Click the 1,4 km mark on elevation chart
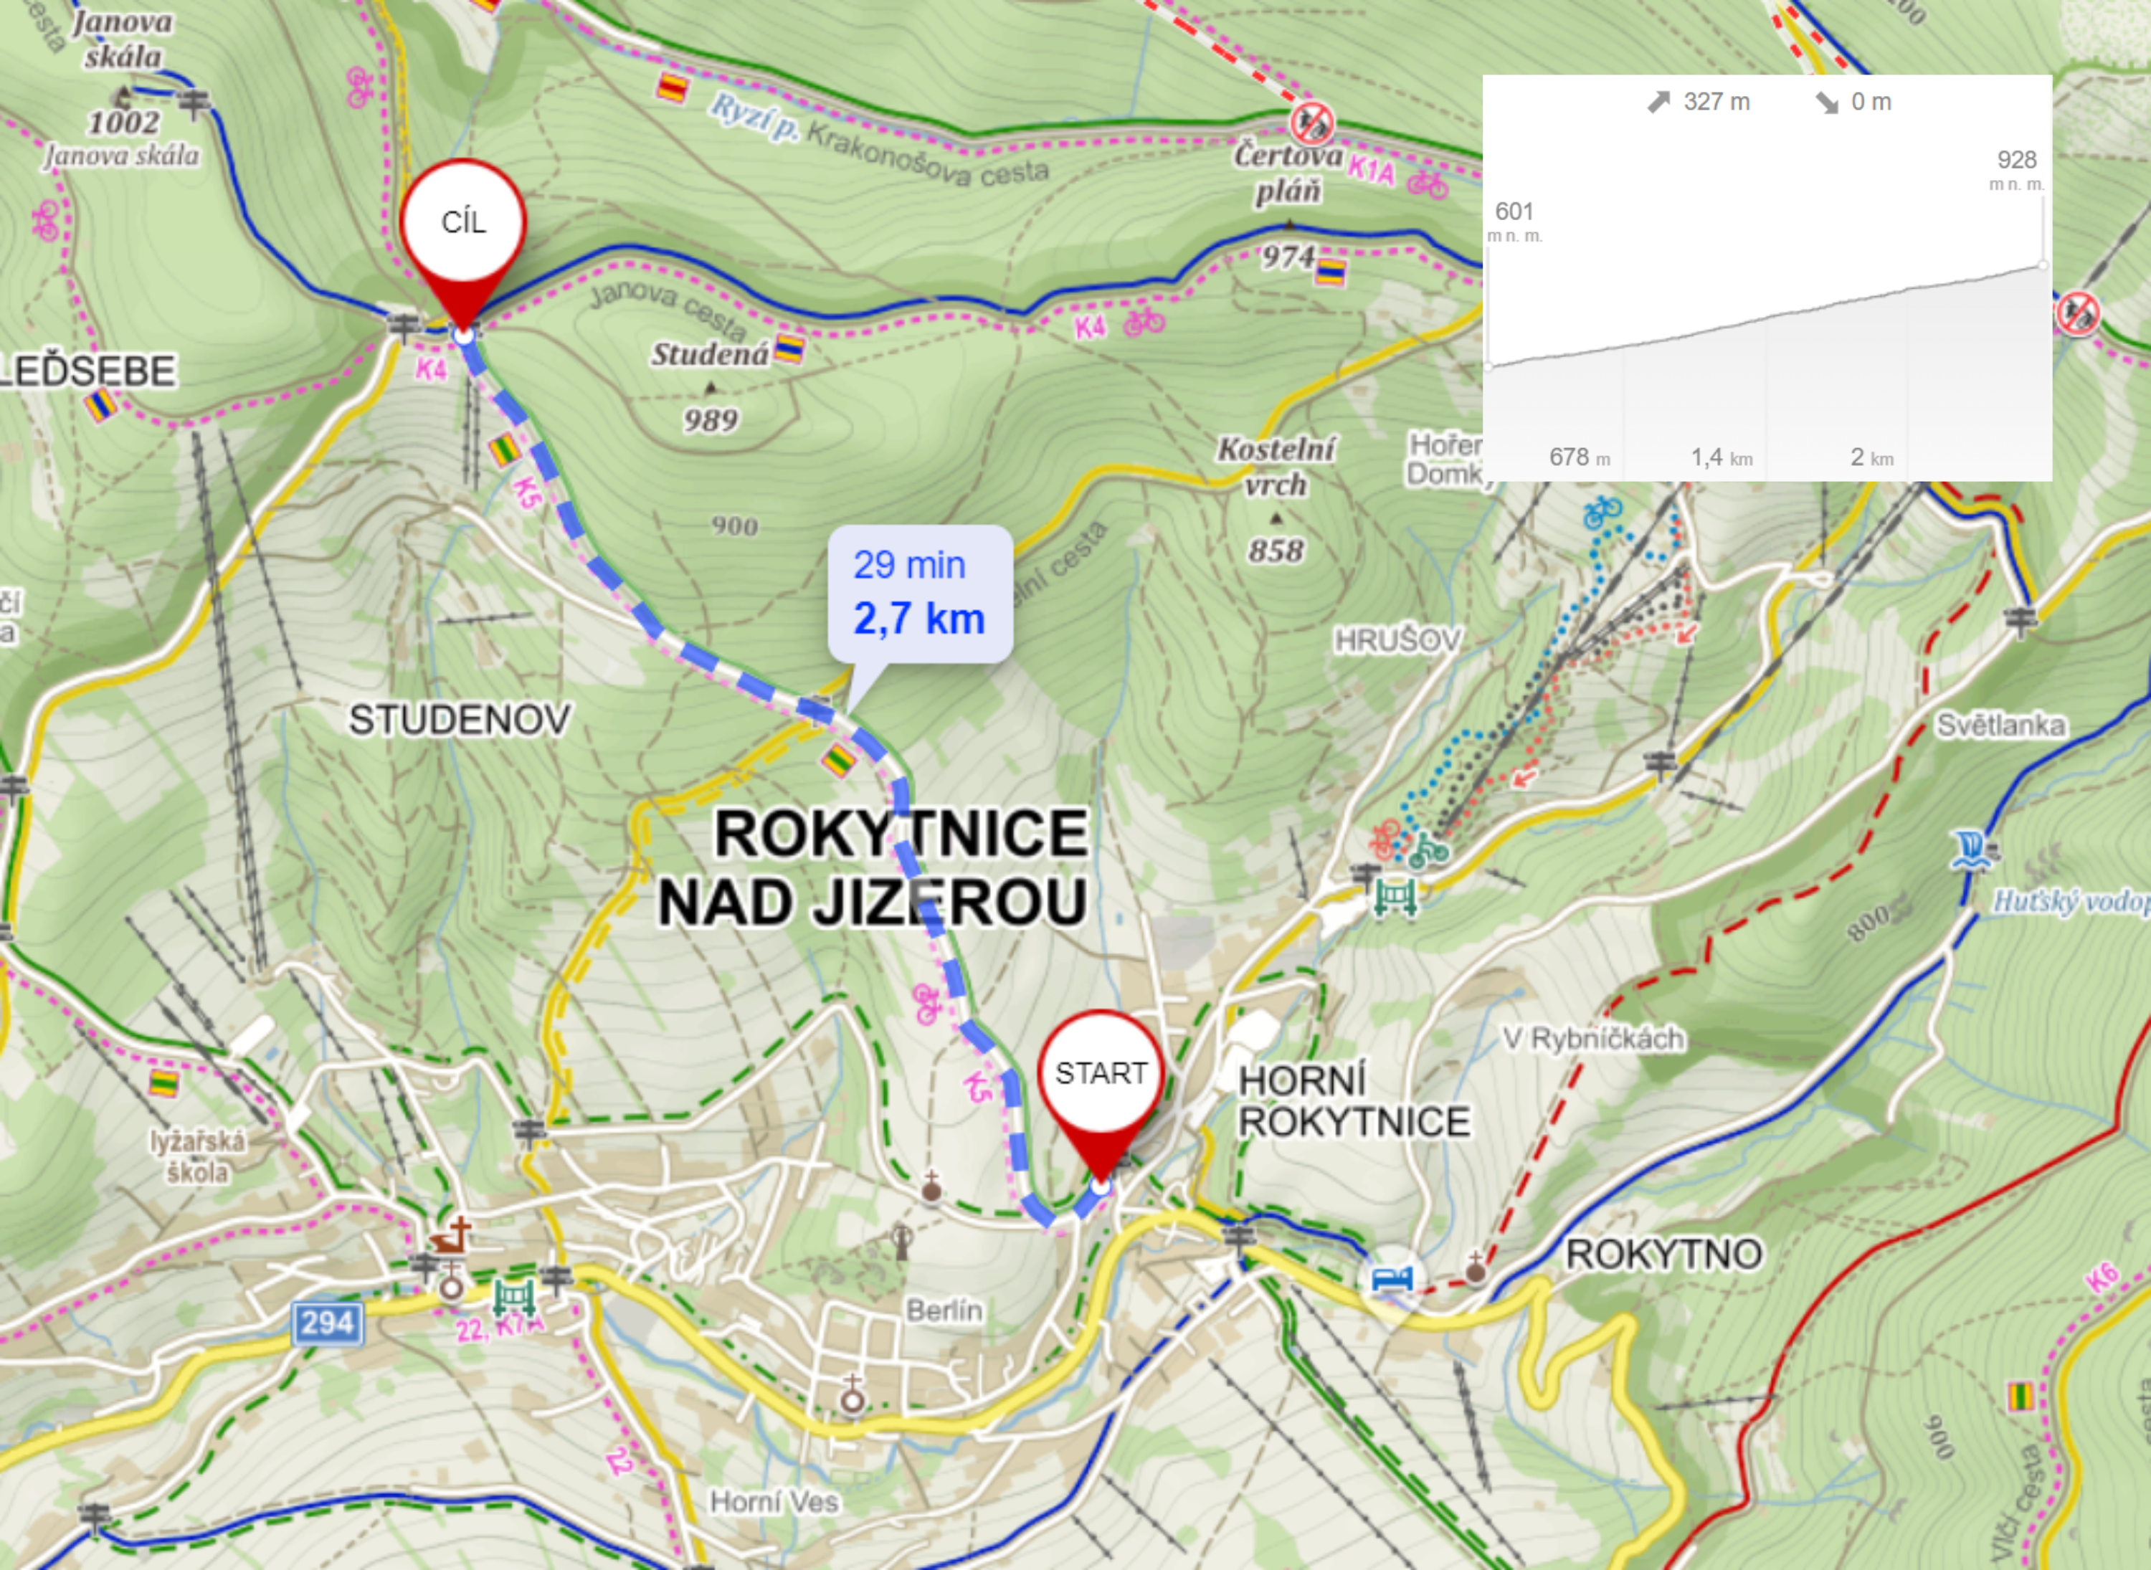Screen dimensions: 2151x1570 point(1722,457)
